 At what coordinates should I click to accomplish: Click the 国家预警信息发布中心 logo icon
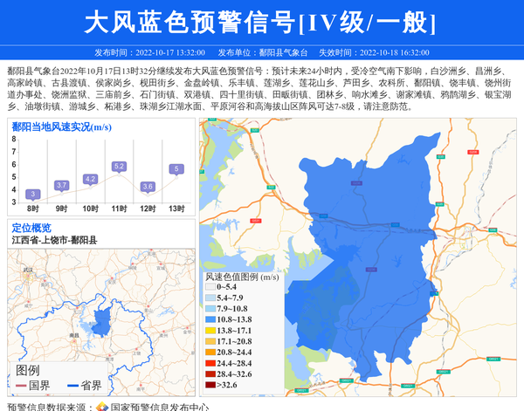pos(101,406)
